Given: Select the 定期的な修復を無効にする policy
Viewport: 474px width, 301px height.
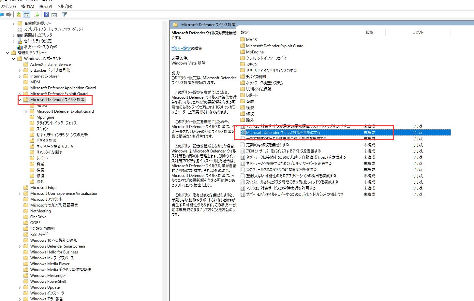Looking at the screenshot, I should click(x=267, y=145).
